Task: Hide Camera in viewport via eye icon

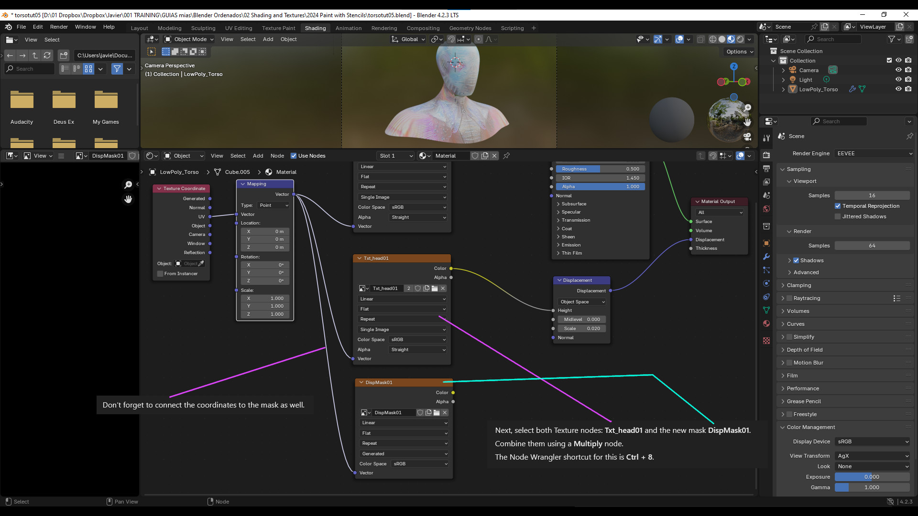Action: click(x=898, y=70)
